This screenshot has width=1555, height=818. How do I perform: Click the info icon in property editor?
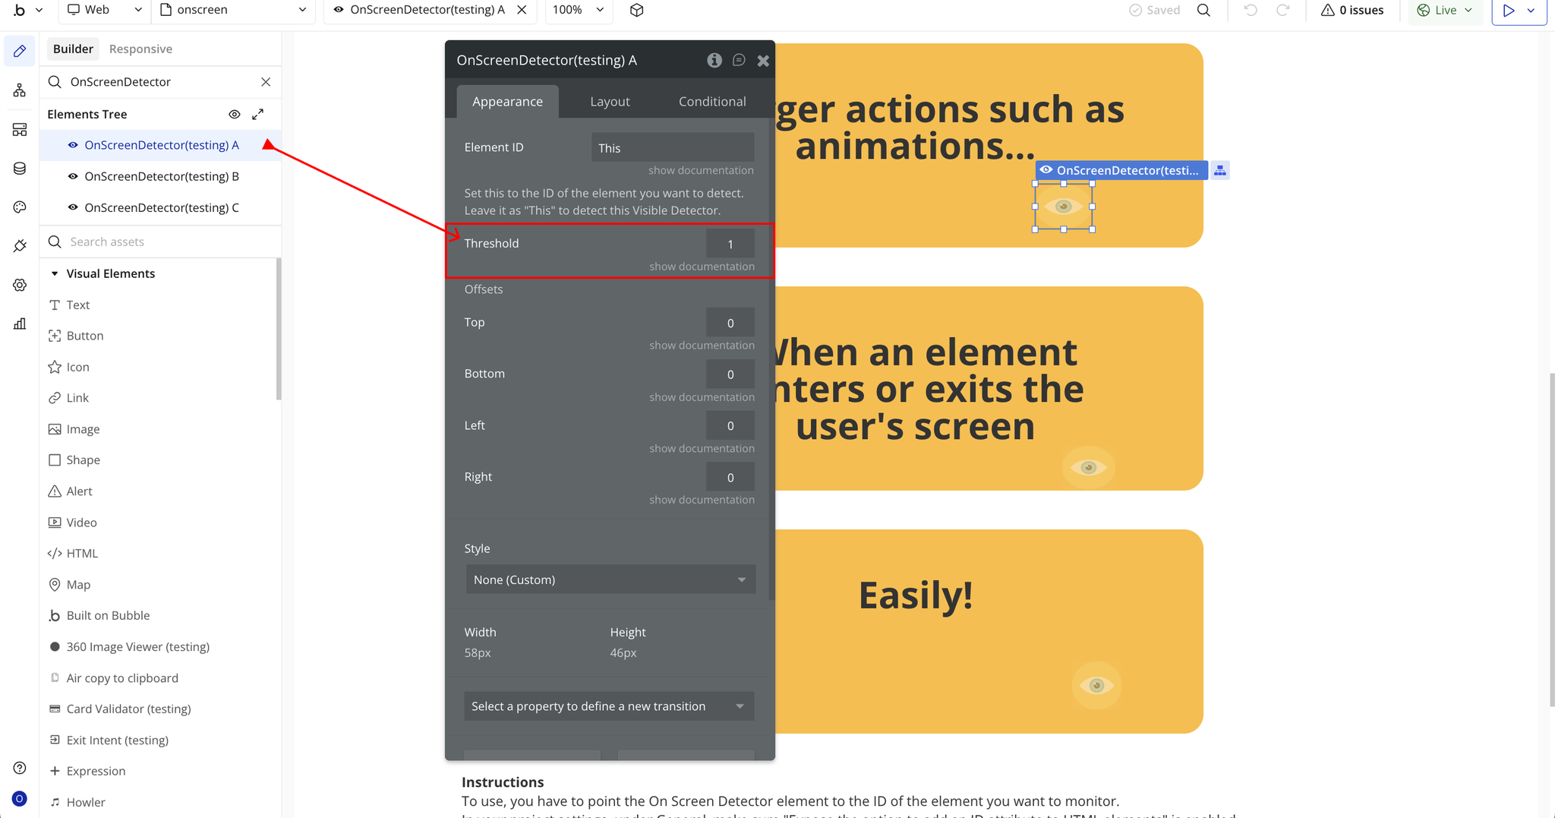point(714,61)
